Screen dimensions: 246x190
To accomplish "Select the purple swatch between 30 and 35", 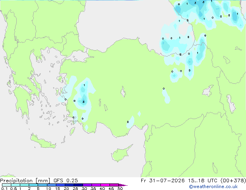I will point(87,185).
